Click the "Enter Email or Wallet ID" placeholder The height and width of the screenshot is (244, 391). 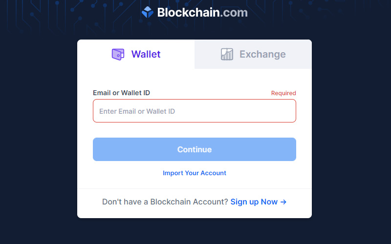(x=137, y=111)
